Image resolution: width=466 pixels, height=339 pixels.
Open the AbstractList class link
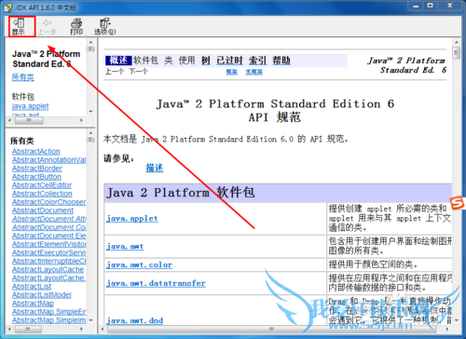(x=32, y=286)
